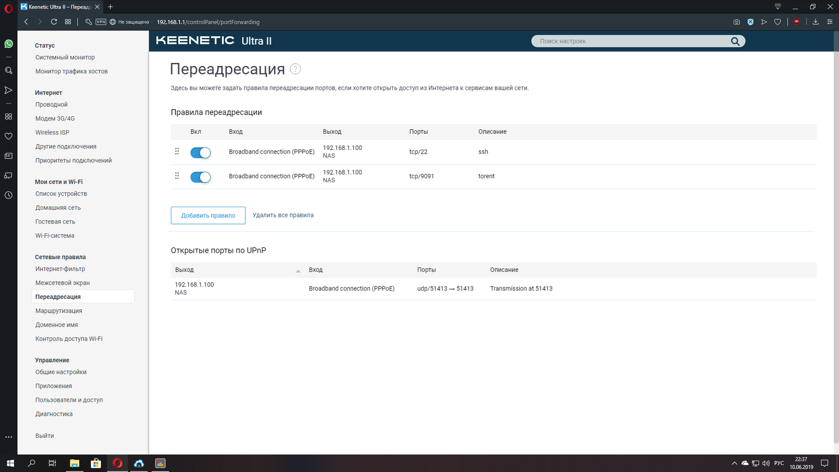Click the tcp/9091 port cell
This screenshot has height=472, width=839.
[422, 176]
